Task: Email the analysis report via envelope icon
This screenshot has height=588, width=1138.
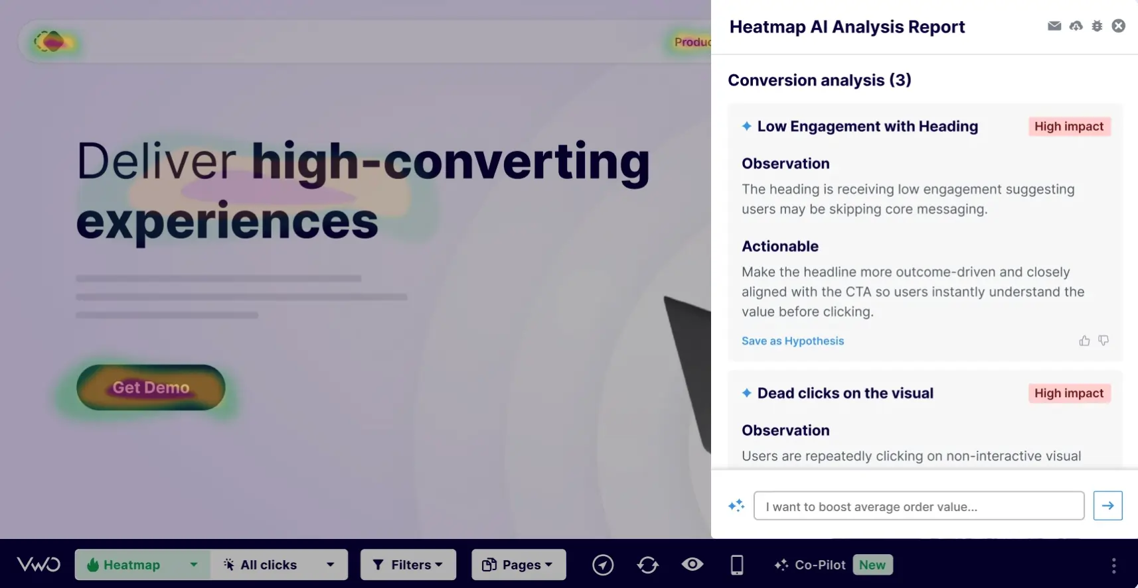Action: pyautogui.click(x=1054, y=26)
